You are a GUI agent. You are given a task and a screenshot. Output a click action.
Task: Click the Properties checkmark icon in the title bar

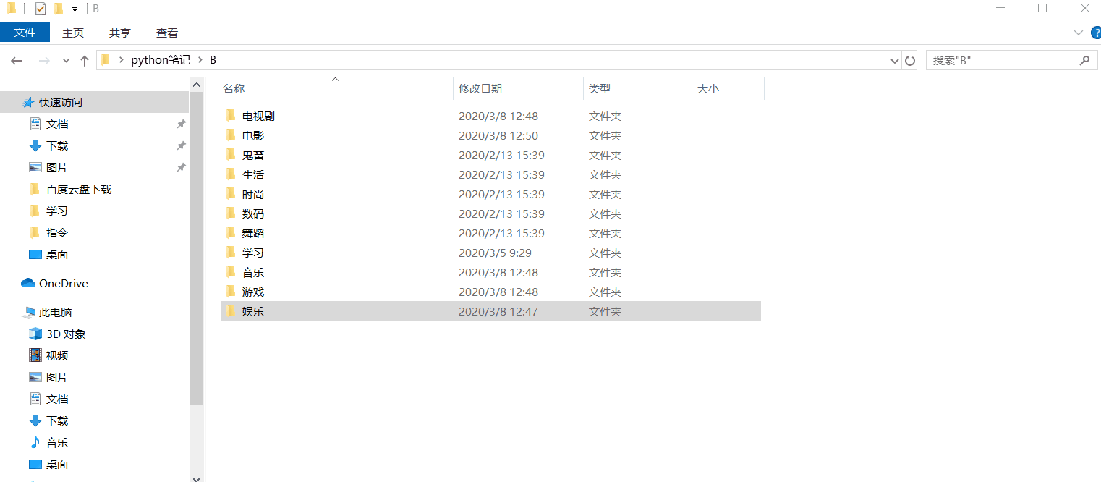click(x=41, y=9)
